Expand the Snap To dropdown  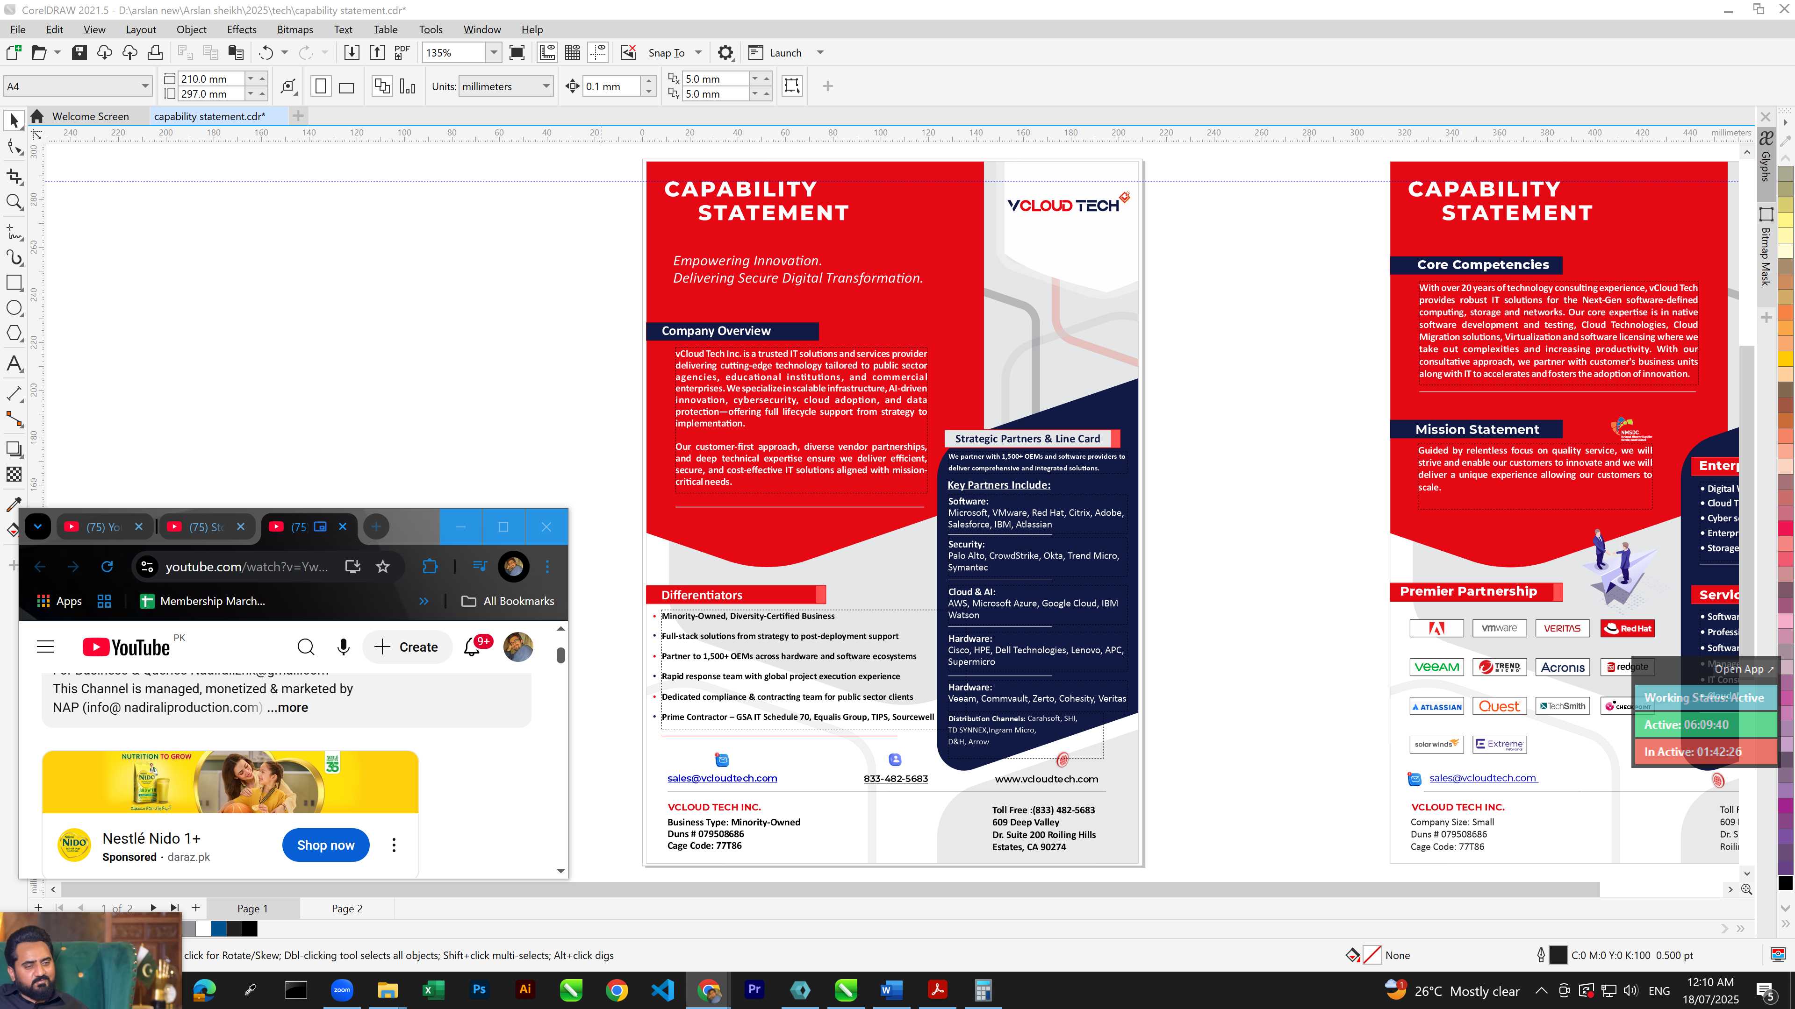[698, 52]
